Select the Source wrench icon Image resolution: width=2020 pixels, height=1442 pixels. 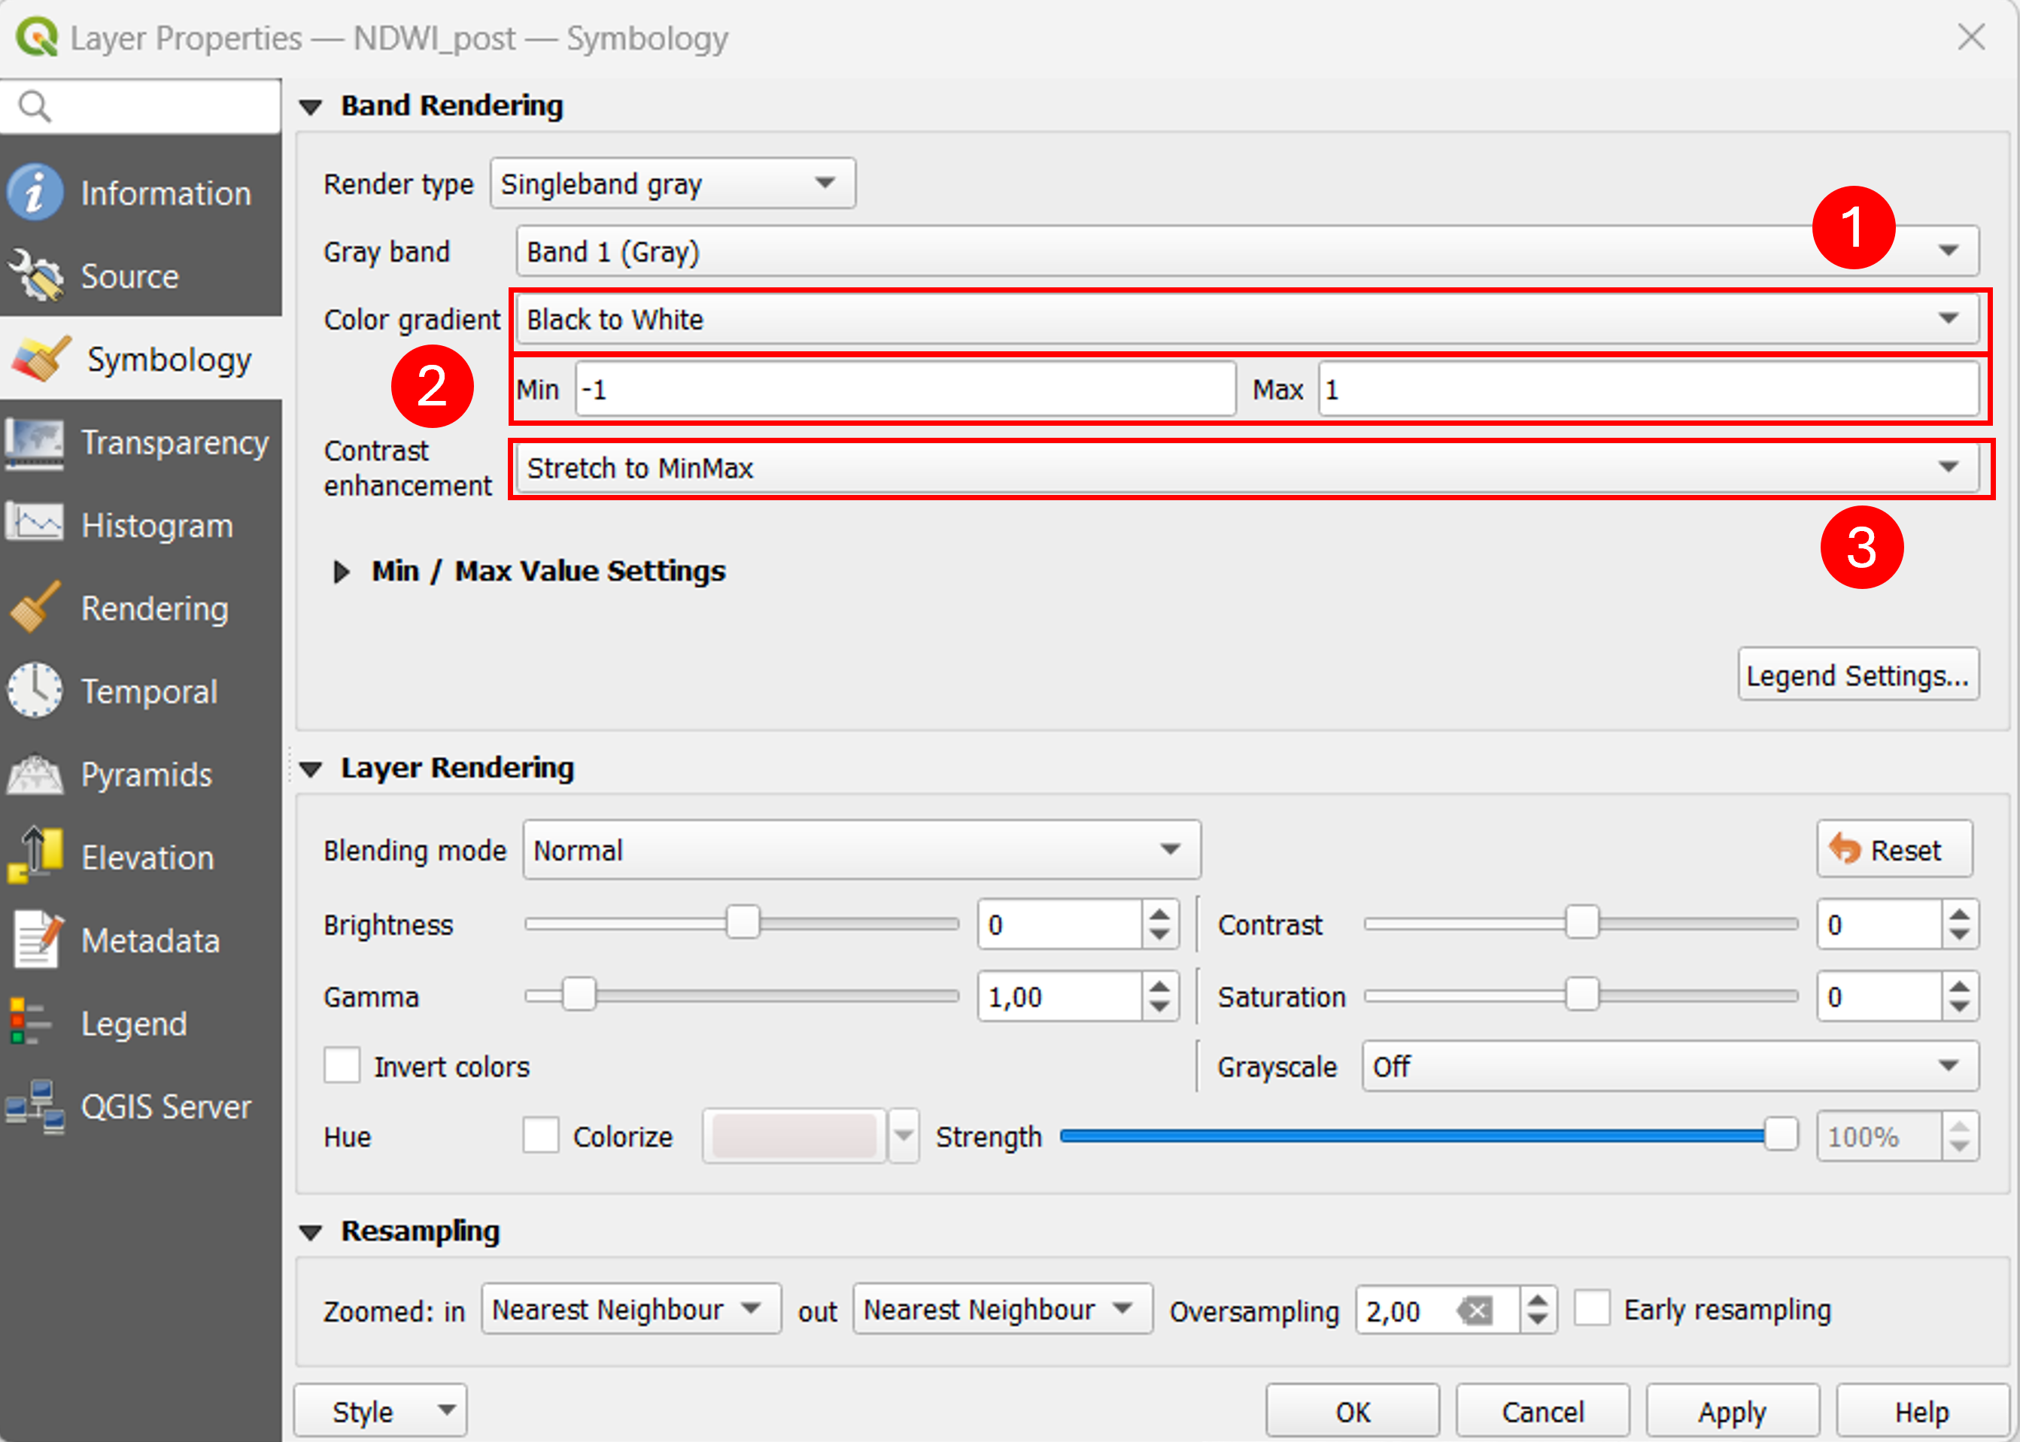click(x=35, y=275)
